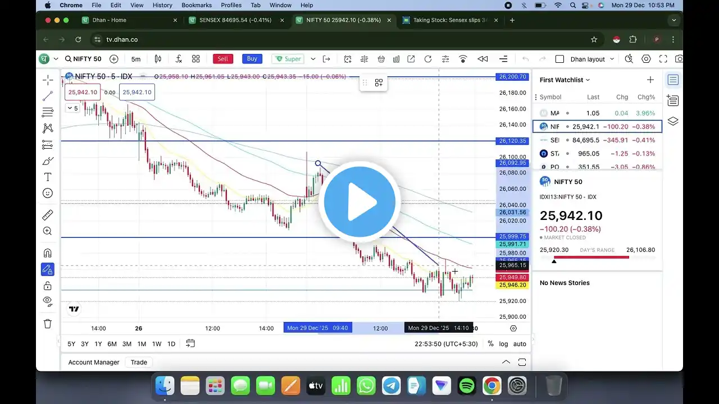Toggle magnet snapping mode
719x404 pixels.
click(x=48, y=253)
